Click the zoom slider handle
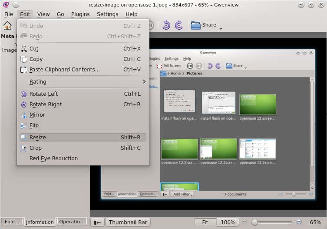 (x=254, y=222)
